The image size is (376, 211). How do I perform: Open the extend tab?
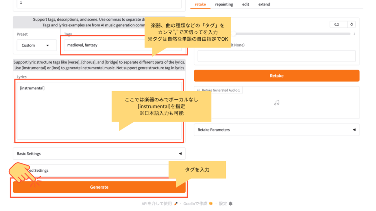coord(264,4)
